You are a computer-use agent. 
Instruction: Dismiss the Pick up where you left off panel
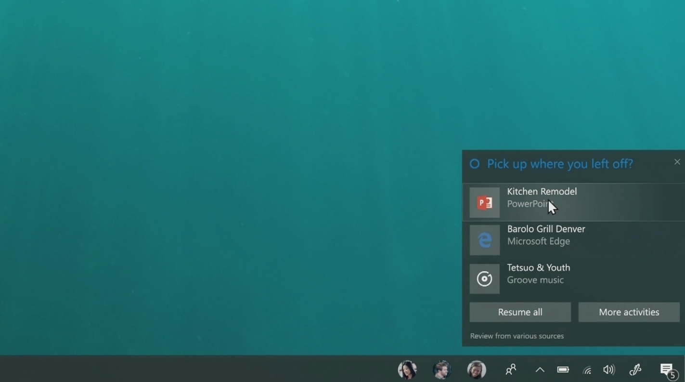coord(677,162)
